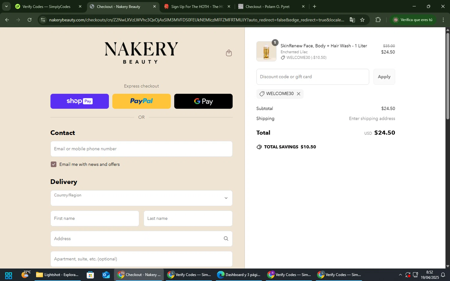450x281 pixels.
Task: Close the Sign Up For The HOTH tab
Action: (x=229, y=6)
